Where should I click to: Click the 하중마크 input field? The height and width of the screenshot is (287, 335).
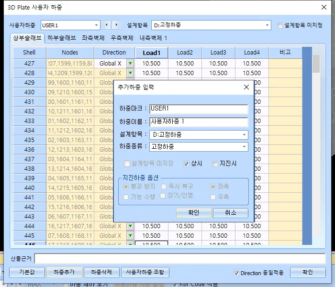click(x=199, y=109)
